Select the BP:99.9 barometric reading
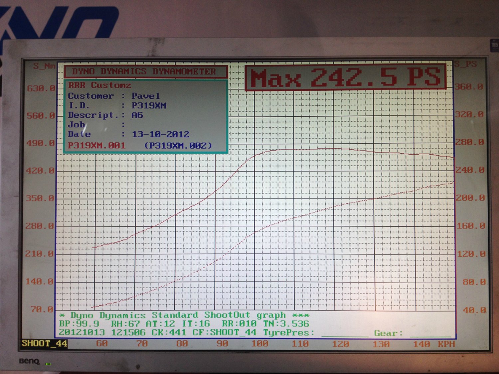 pos(79,324)
